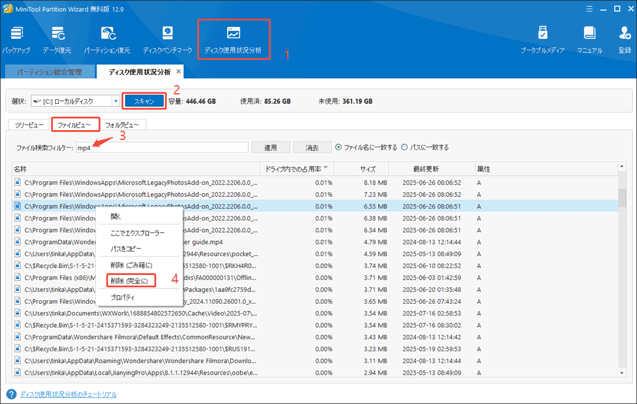Click the 消去 button
The image size is (637, 404).
312,147
